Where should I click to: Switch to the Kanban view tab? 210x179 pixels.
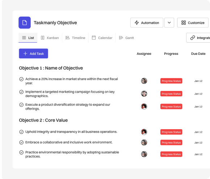(x=50, y=38)
